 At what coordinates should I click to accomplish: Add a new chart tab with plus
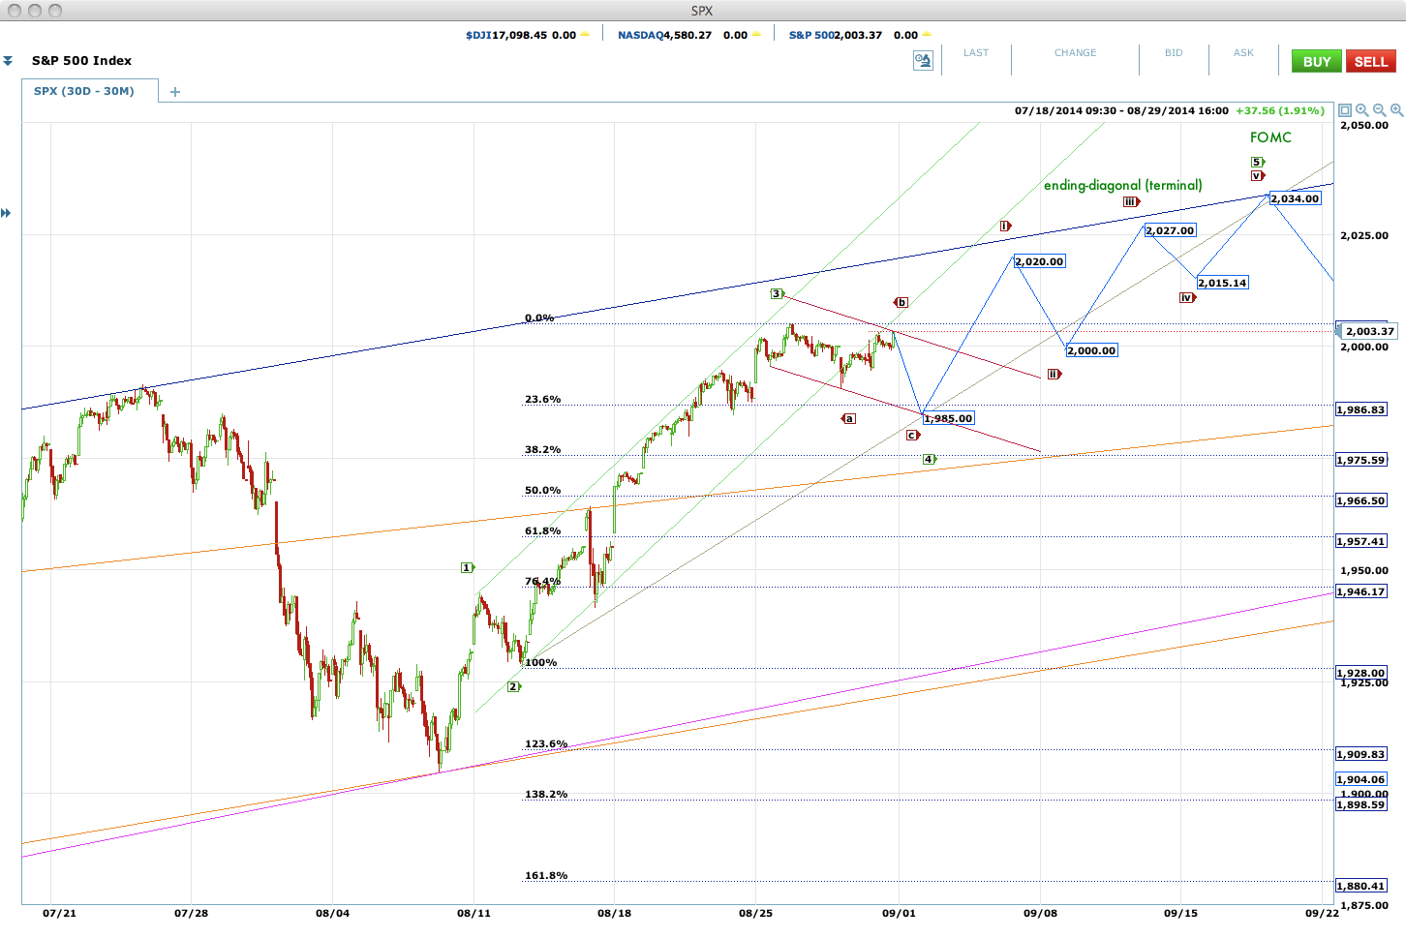pos(175,92)
